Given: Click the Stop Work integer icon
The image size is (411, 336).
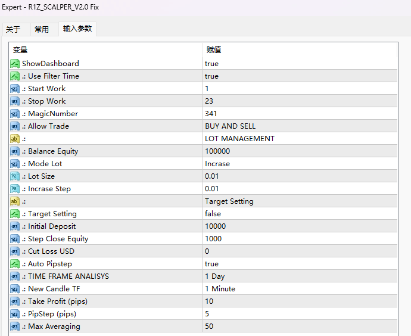Looking at the screenshot, I should (15, 101).
